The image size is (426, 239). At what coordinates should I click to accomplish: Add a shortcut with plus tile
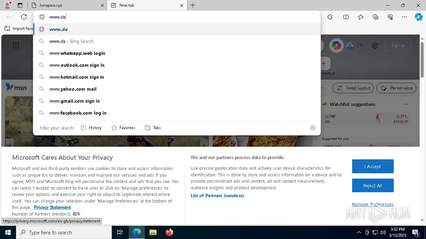324,63
